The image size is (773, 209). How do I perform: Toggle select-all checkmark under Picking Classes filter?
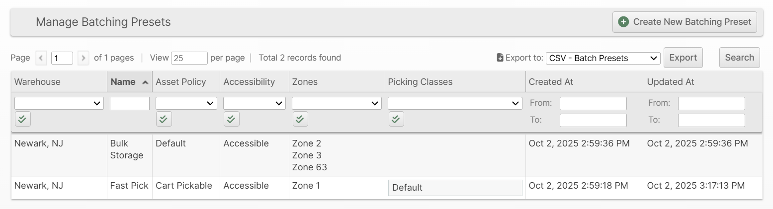coord(396,119)
